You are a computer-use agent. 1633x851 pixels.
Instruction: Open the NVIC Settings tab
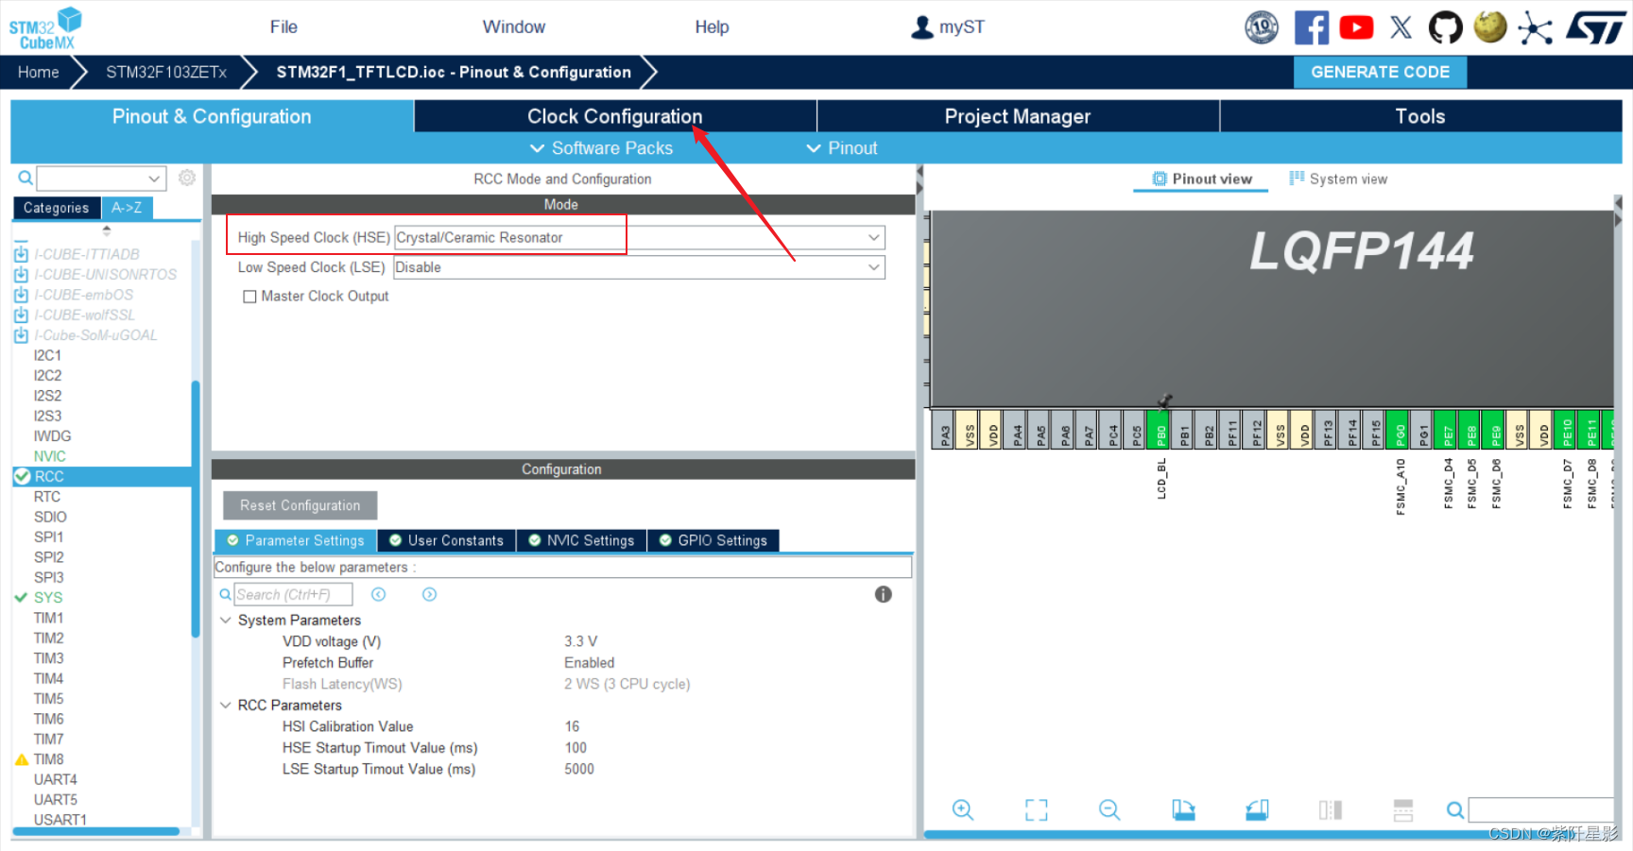point(581,540)
